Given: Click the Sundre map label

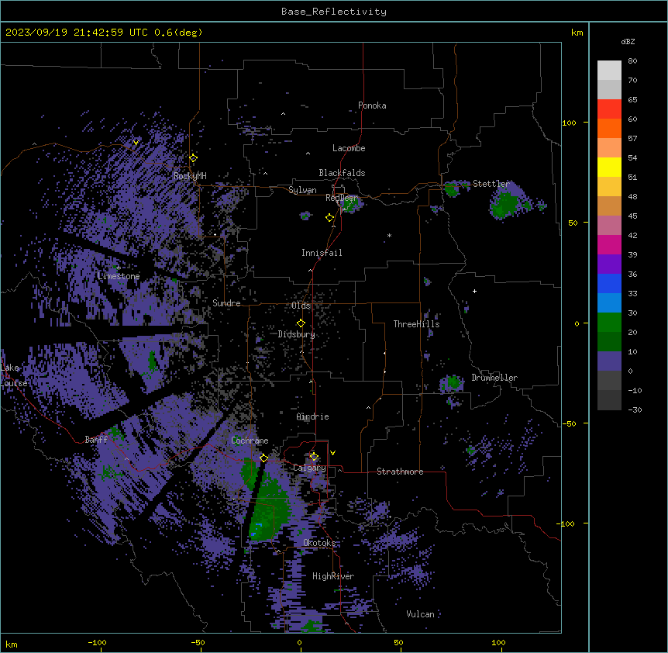Looking at the screenshot, I should (226, 303).
